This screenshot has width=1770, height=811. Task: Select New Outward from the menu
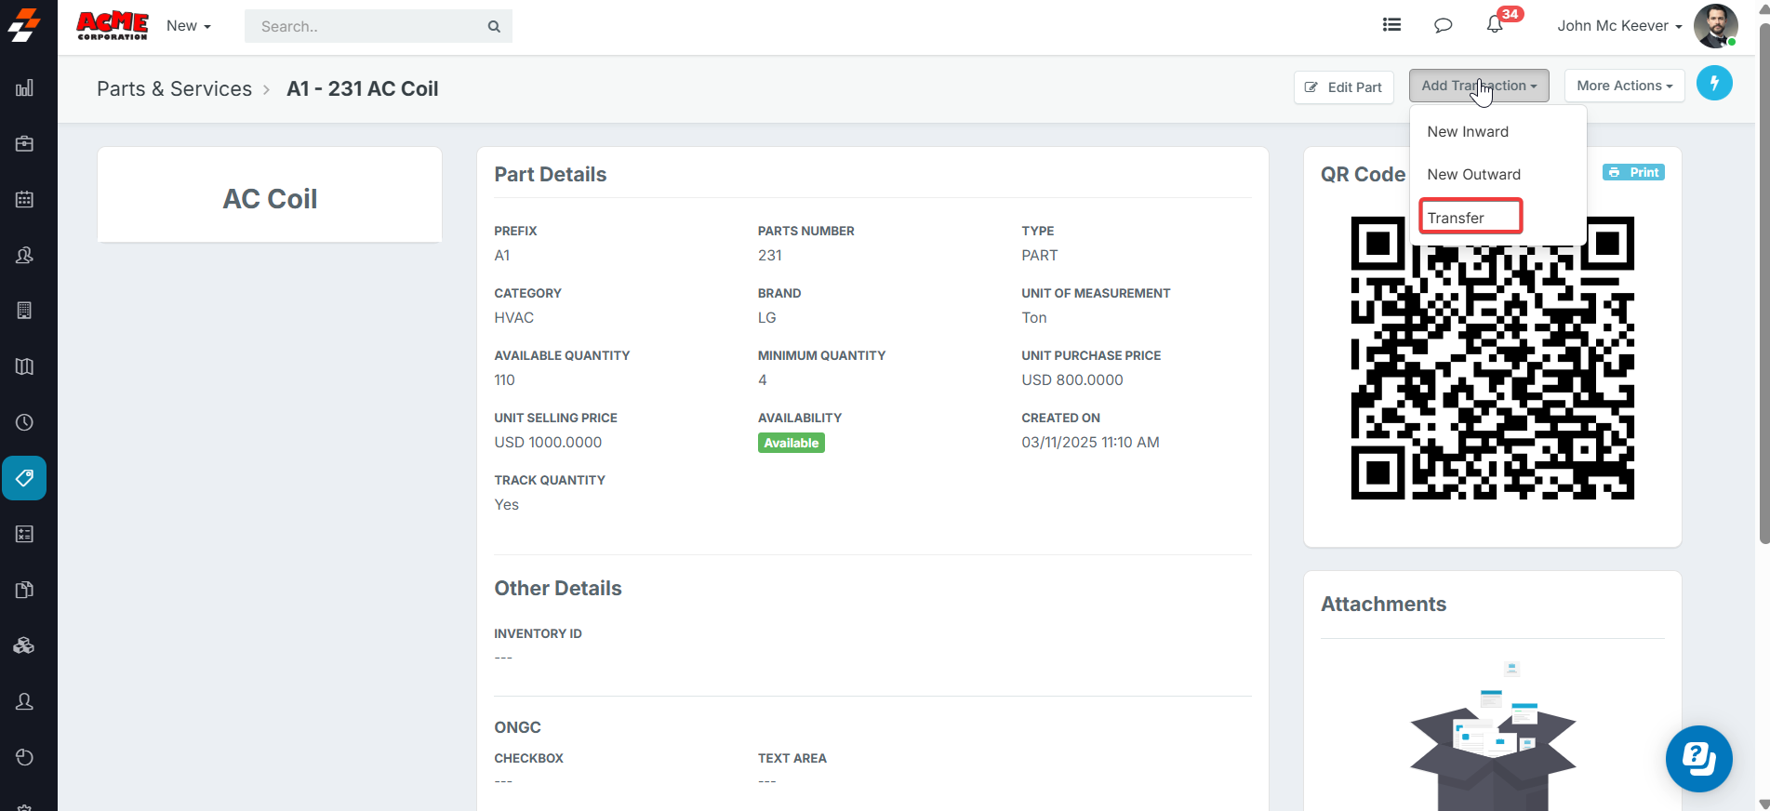[x=1473, y=175]
